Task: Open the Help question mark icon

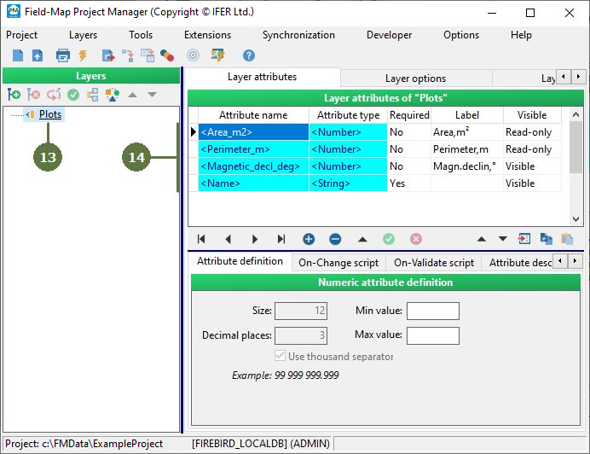Action: (x=248, y=55)
